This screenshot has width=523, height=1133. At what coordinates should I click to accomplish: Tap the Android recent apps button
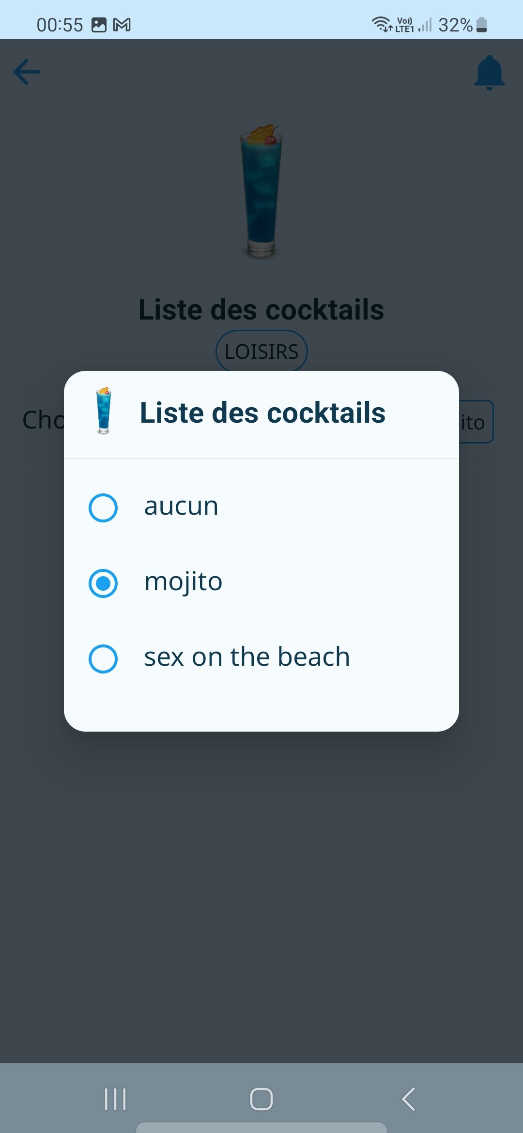point(115,1099)
